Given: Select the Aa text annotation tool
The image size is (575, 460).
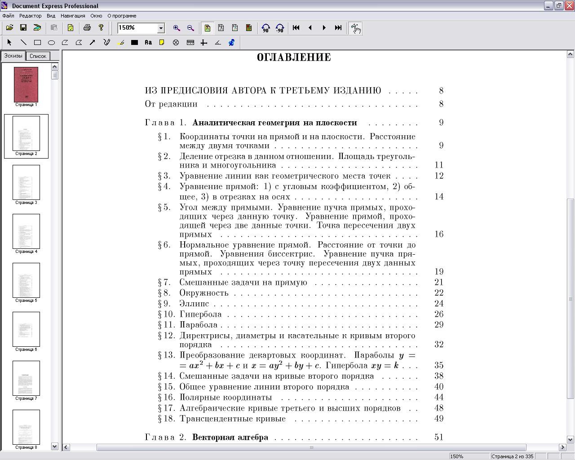Looking at the screenshot, I should point(148,42).
